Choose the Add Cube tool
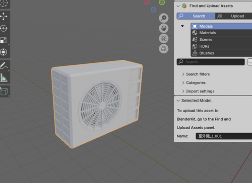This screenshot has height=183, width=252. [4, 91]
